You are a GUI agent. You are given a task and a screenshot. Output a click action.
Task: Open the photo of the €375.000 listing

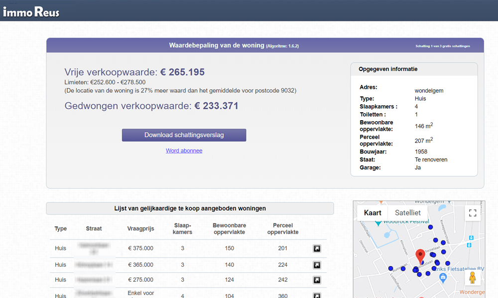click(x=317, y=248)
